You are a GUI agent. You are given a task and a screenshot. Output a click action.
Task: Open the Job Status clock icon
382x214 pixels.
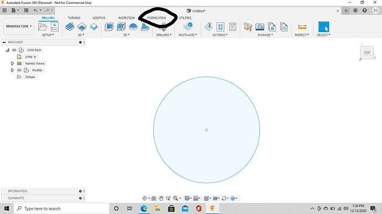(355, 11)
